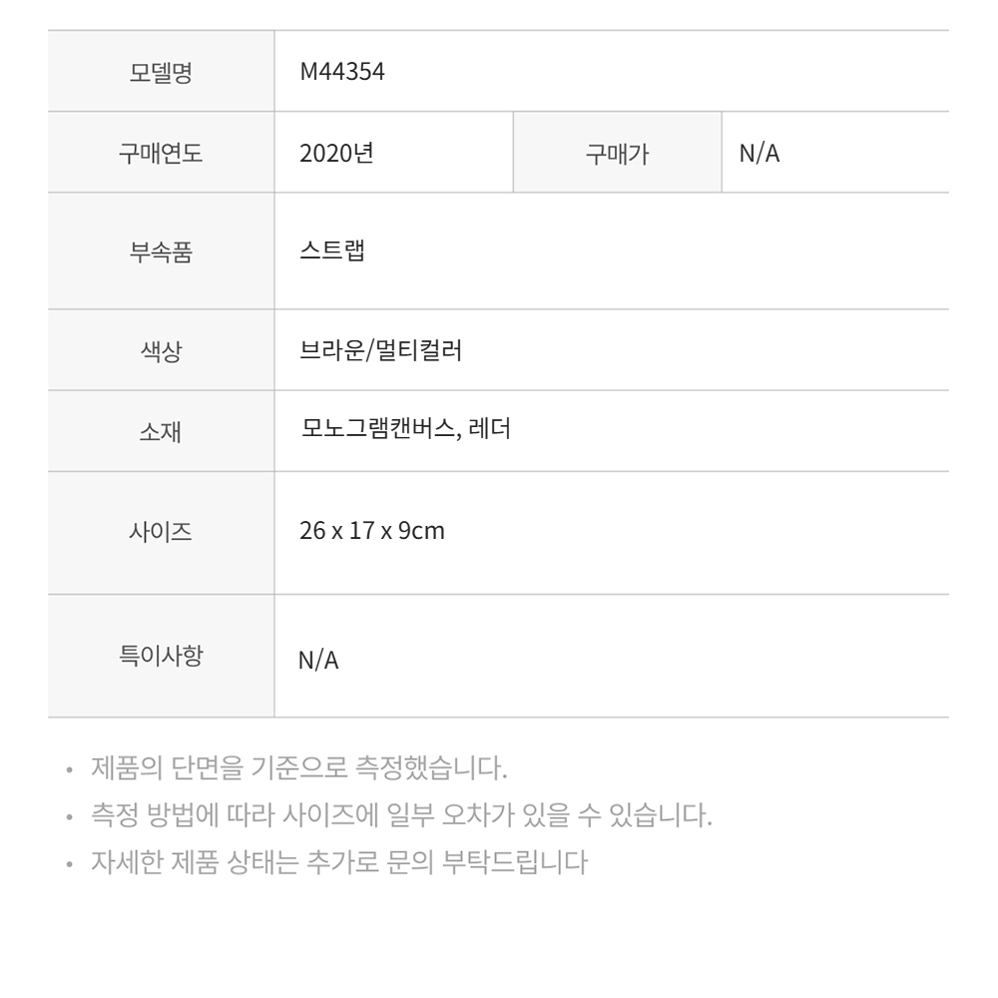This screenshot has height=998, width=998.
Task: Select the material text 모노그램캔버스, 레더
Action: 405,428
